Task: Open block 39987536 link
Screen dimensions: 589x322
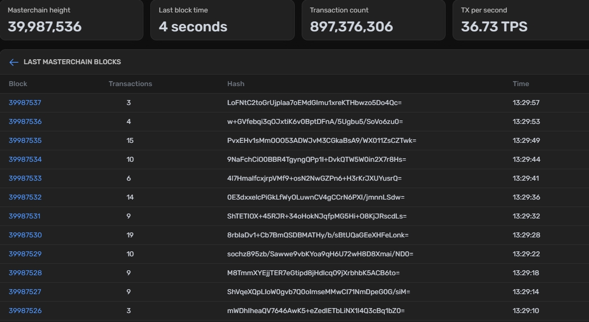Action: [x=25, y=122]
